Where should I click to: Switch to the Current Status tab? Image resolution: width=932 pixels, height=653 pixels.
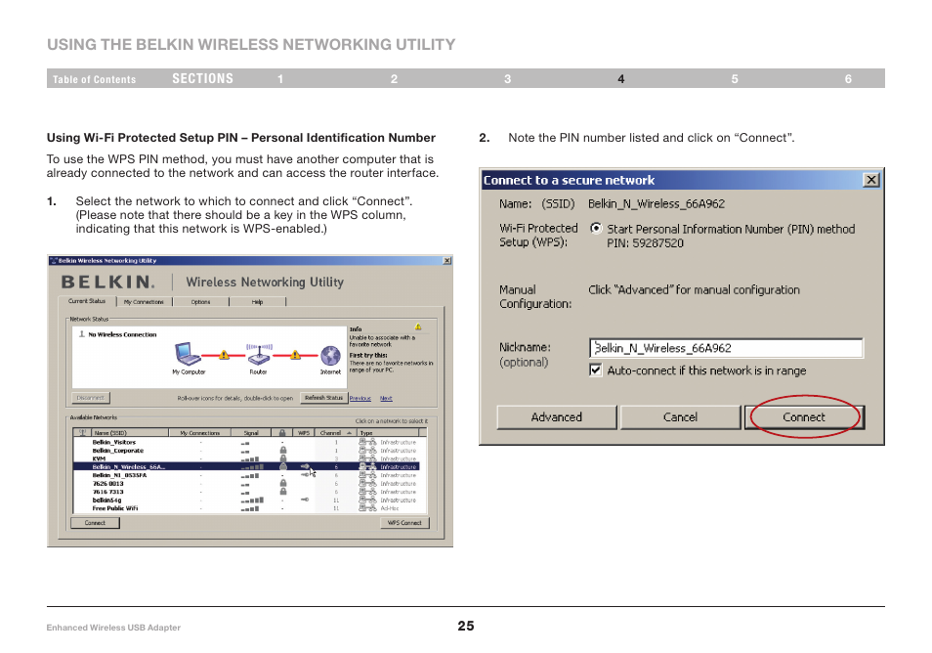tap(87, 301)
